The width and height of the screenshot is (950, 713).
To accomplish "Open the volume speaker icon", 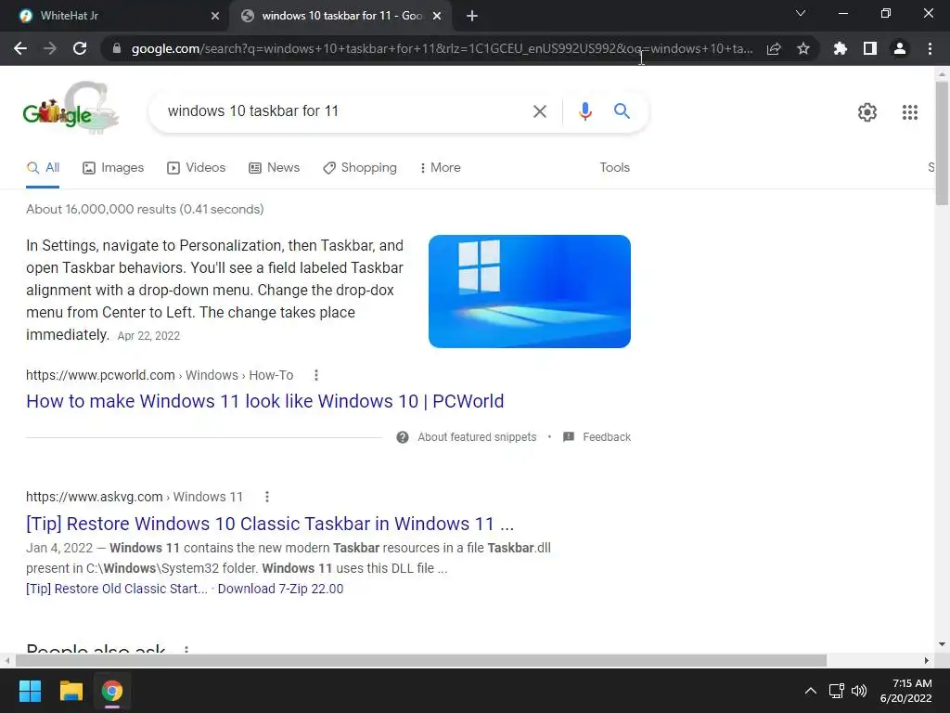I will (859, 691).
